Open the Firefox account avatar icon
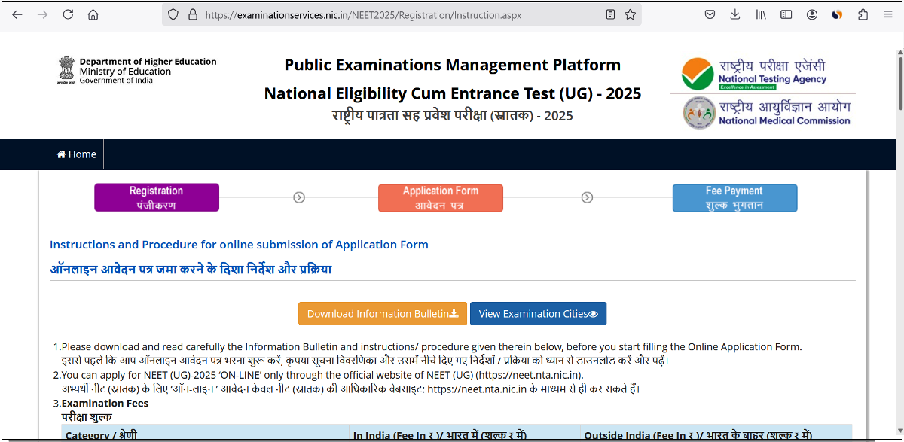This screenshot has width=904, height=442. click(811, 14)
